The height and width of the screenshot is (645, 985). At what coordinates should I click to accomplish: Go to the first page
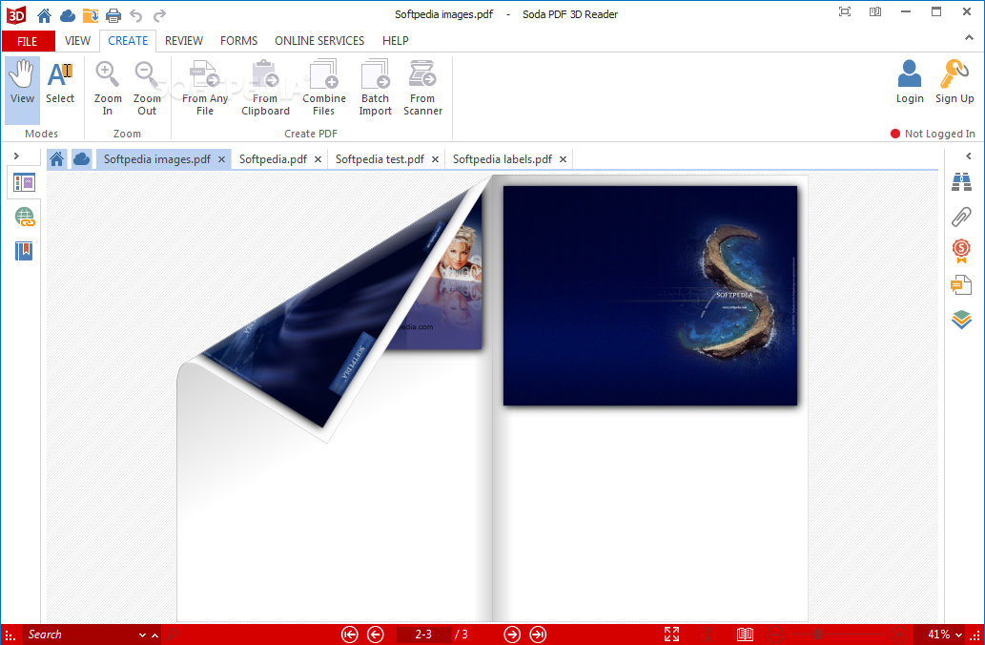click(350, 635)
